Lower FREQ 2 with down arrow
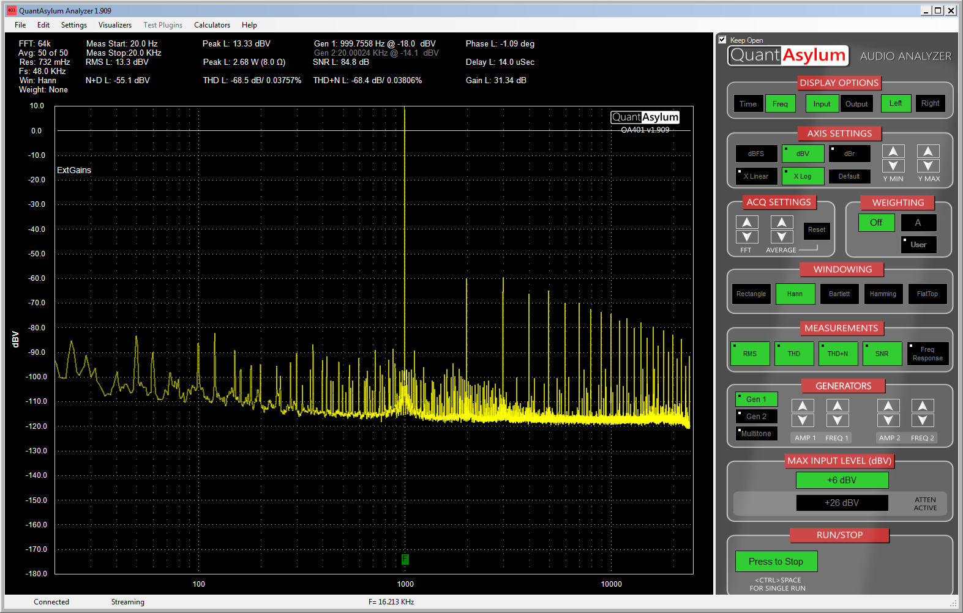 coord(923,420)
